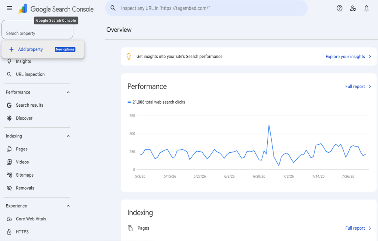This screenshot has width=378, height=241.
Task: Click the 21,886 total web search clicks legend
Action: (x=156, y=102)
